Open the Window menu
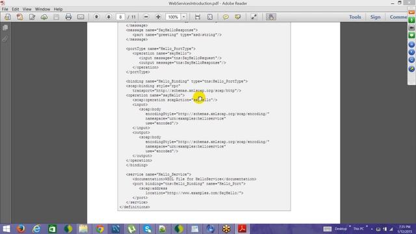 [x=42, y=9]
